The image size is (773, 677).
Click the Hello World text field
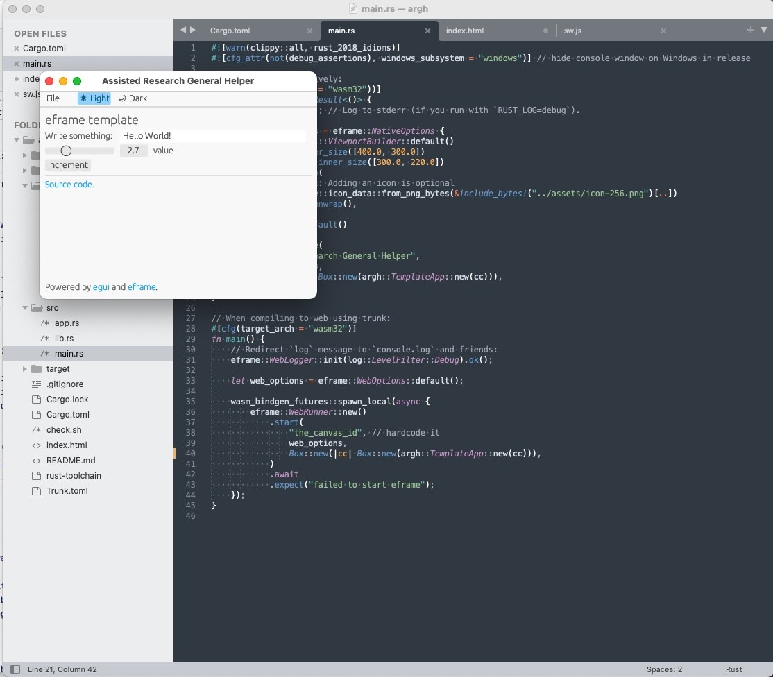pyautogui.click(x=212, y=136)
